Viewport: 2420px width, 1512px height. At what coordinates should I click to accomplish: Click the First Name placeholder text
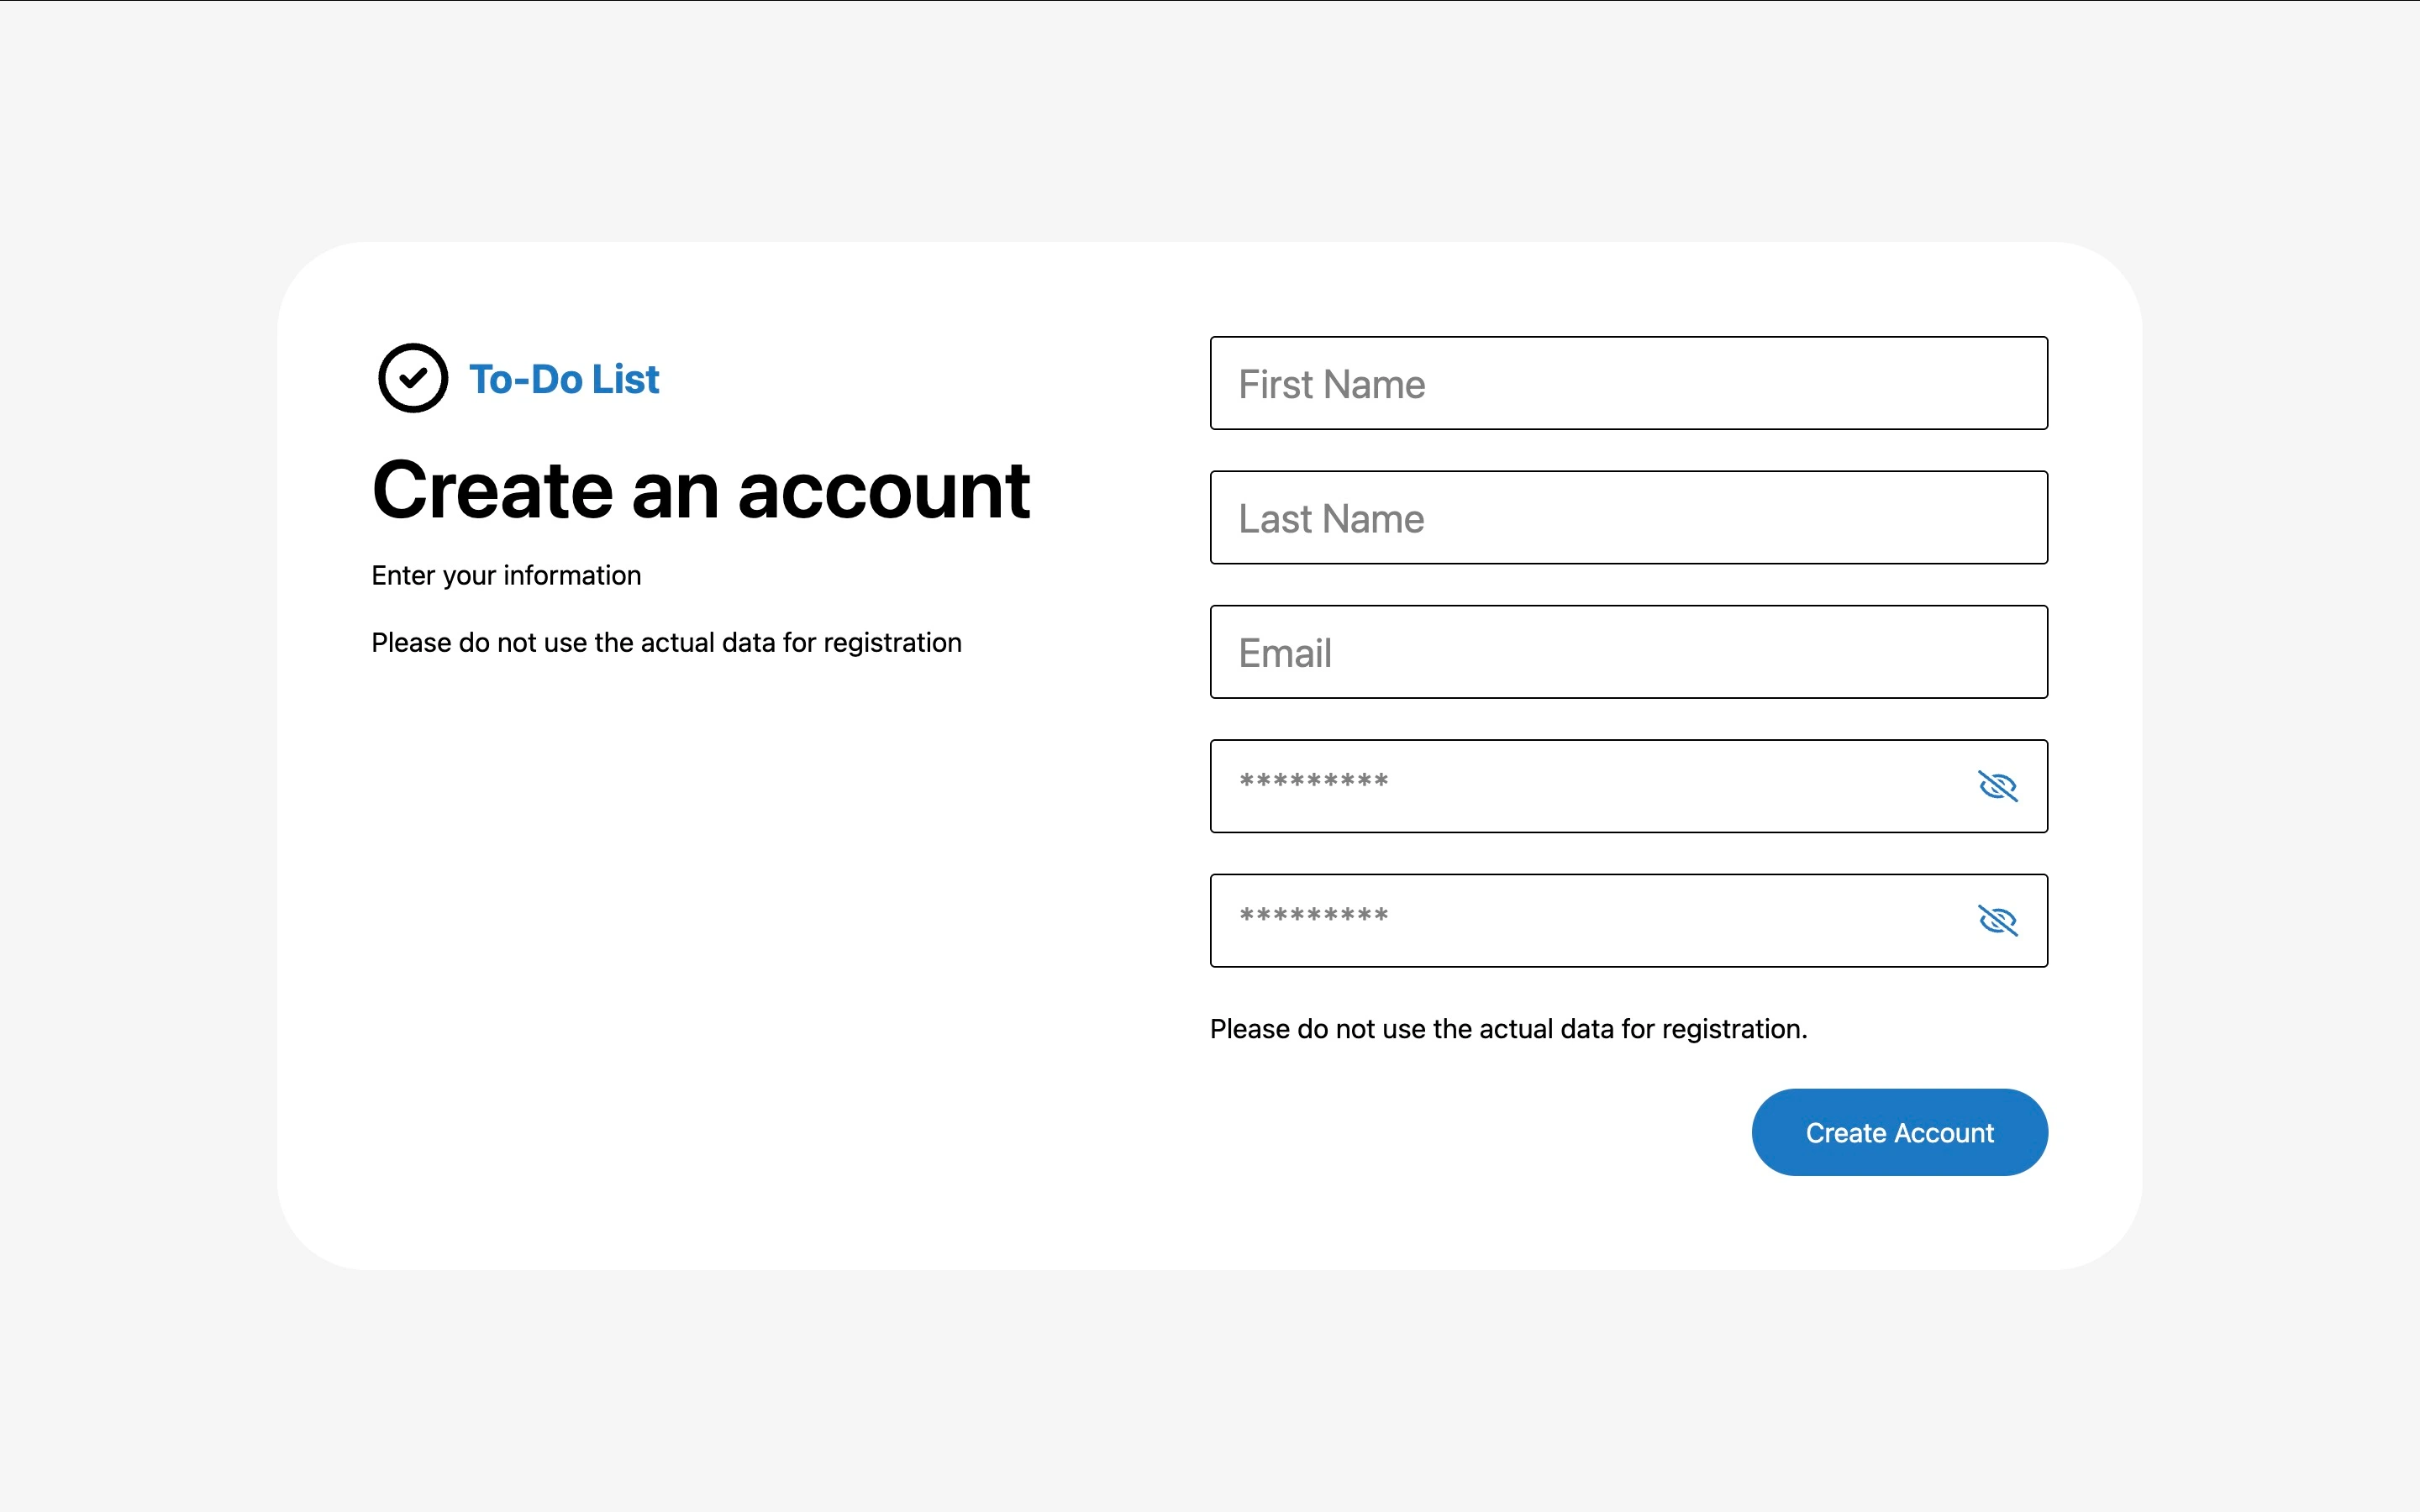click(x=1332, y=384)
